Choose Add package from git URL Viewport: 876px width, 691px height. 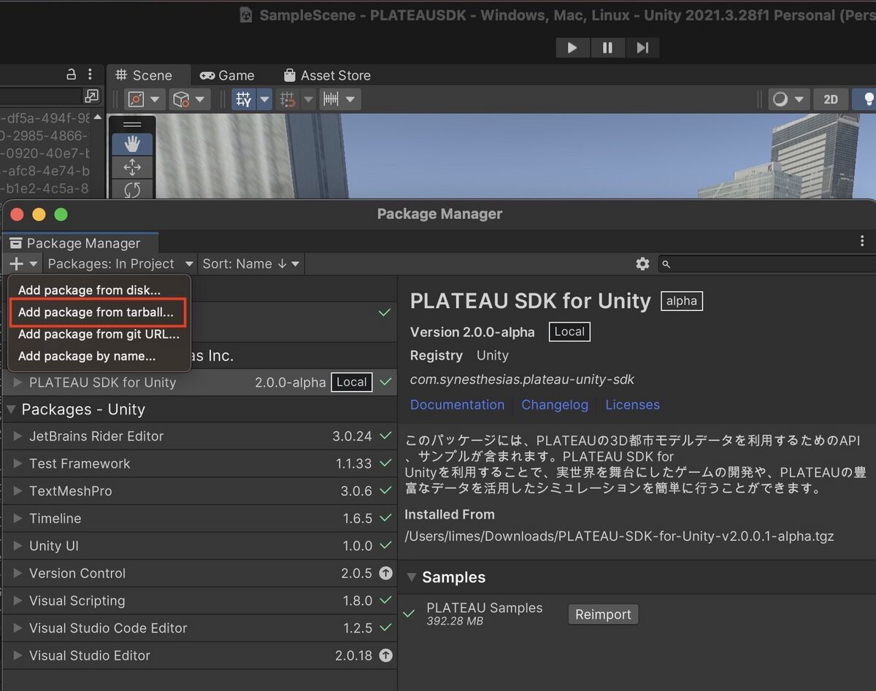(99, 334)
